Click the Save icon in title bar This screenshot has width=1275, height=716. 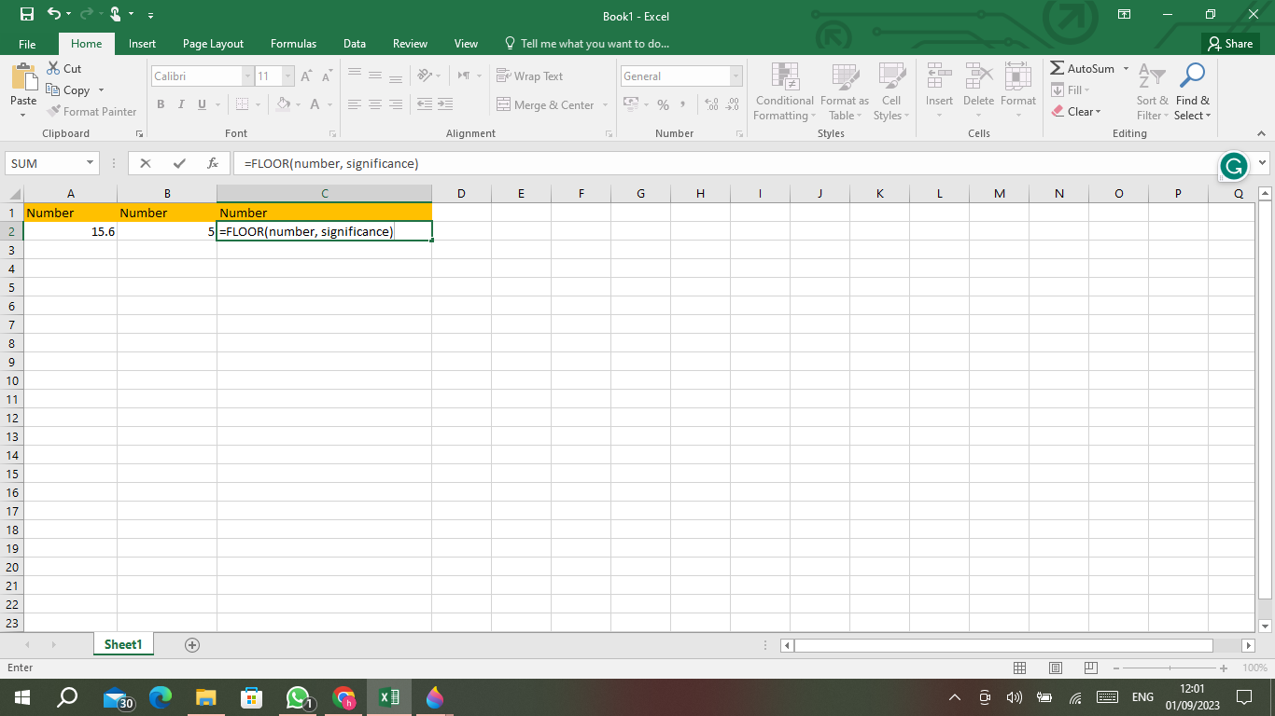point(26,15)
